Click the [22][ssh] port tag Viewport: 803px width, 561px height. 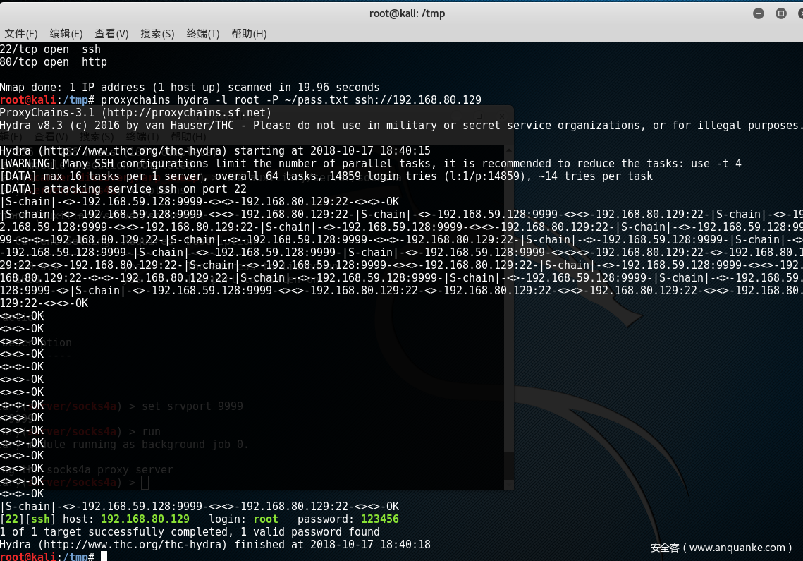click(x=27, y=519)
